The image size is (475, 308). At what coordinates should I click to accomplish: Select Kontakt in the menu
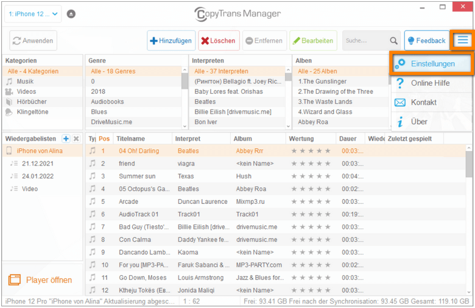pos(432,102)
